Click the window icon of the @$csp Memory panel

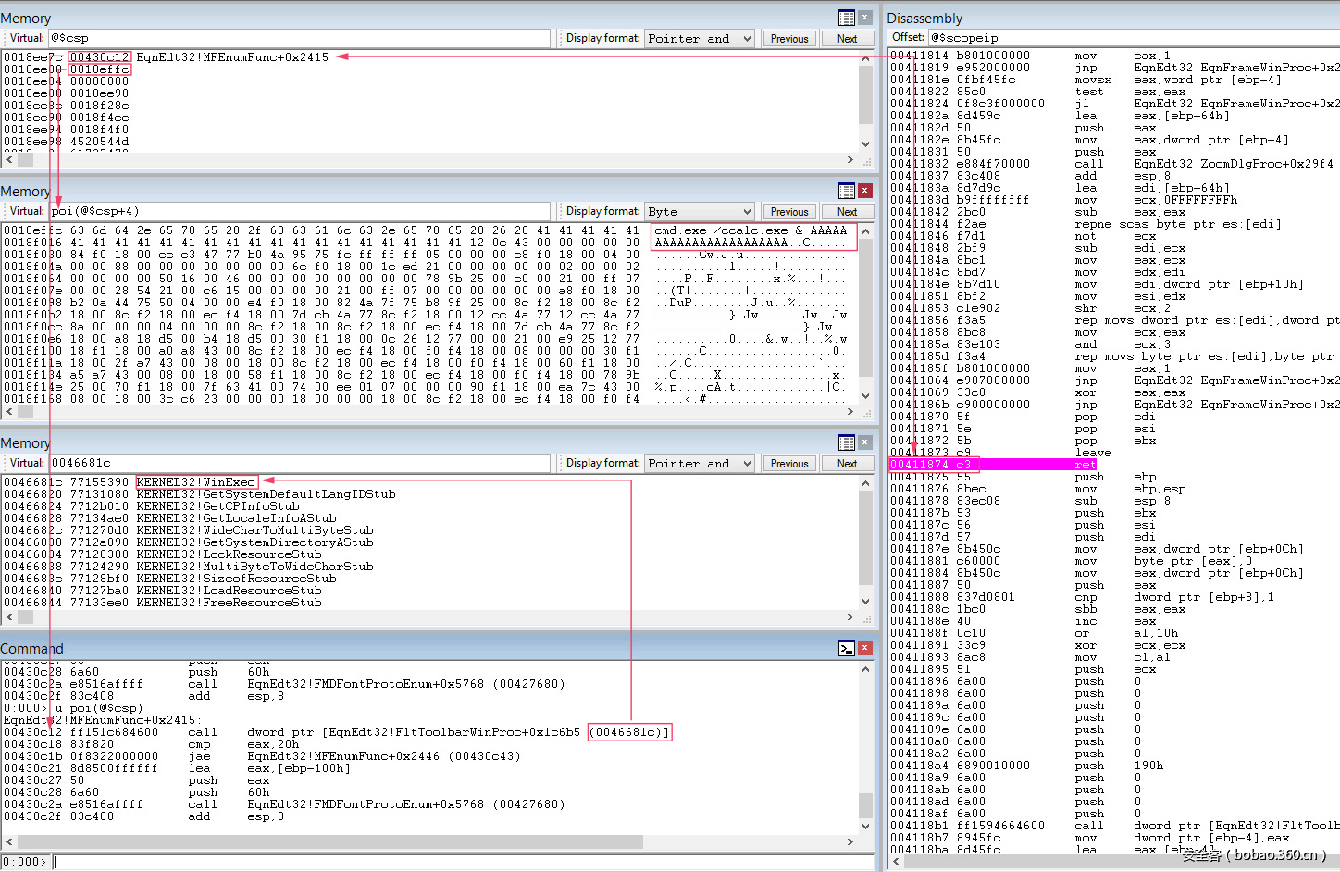point(846,18)
